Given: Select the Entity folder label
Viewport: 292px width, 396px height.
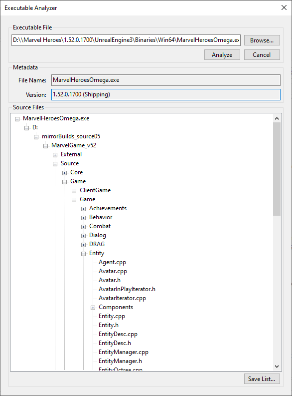Looking at the screenshot, I should (97, 253).
